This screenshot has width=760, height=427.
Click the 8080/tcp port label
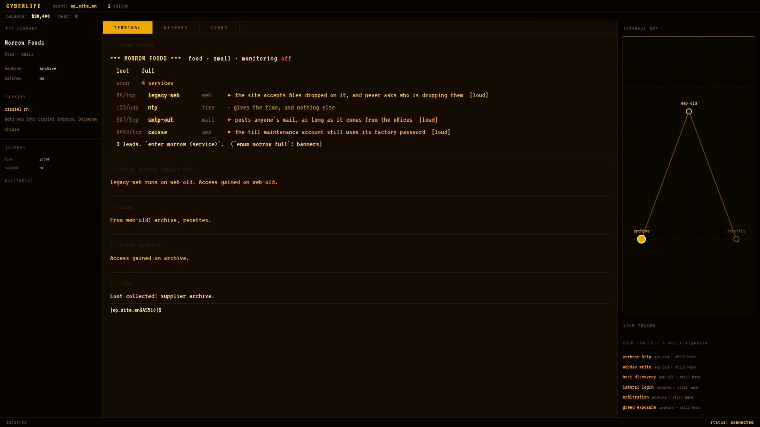coord(129,132)
